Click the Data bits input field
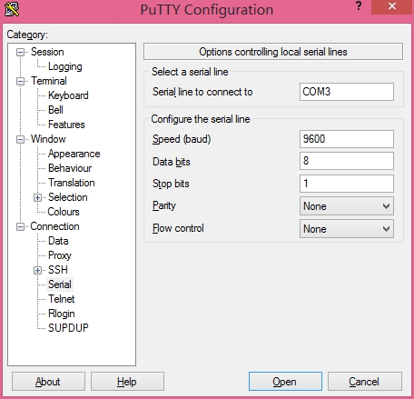This screenshot has height=399, width=414. [347, 161]
